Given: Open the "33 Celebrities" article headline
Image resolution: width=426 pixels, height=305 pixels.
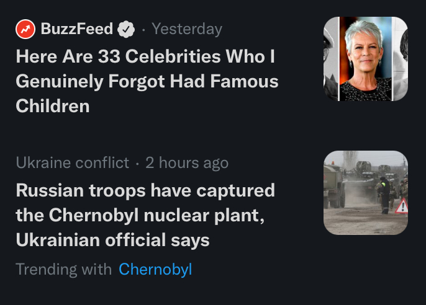Looking at the screenshot, I should [147, 81].
